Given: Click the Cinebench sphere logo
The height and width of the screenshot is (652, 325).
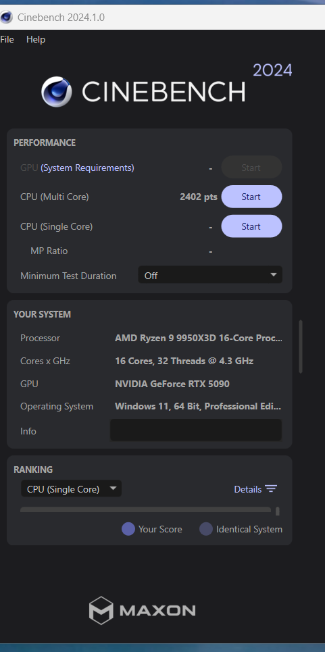Looking at the screenshot, I should tap(57, 91).
